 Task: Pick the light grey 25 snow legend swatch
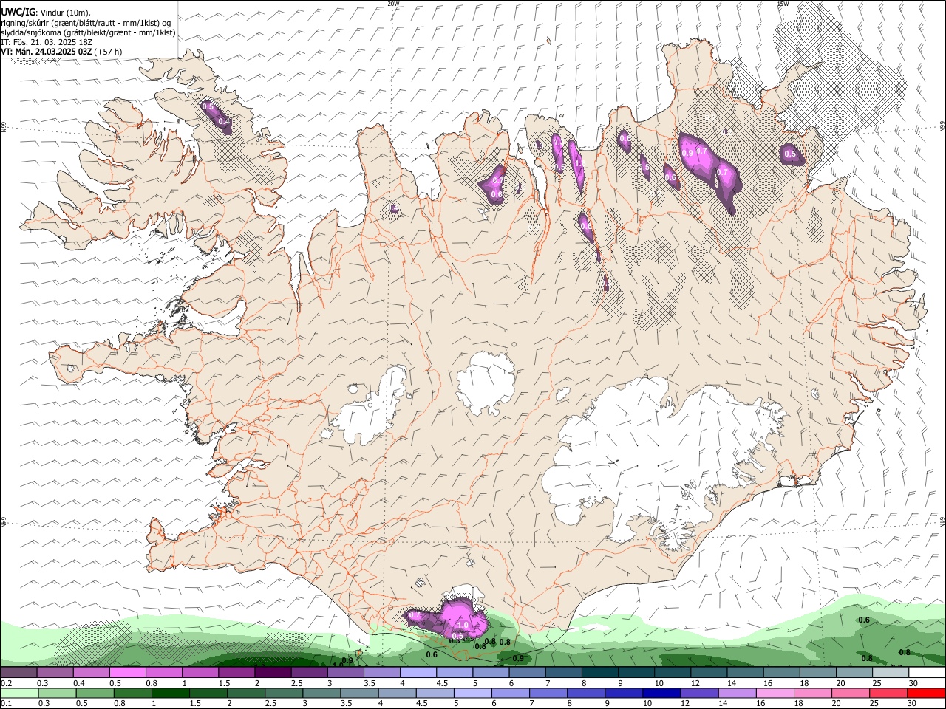tap(891, 673)
